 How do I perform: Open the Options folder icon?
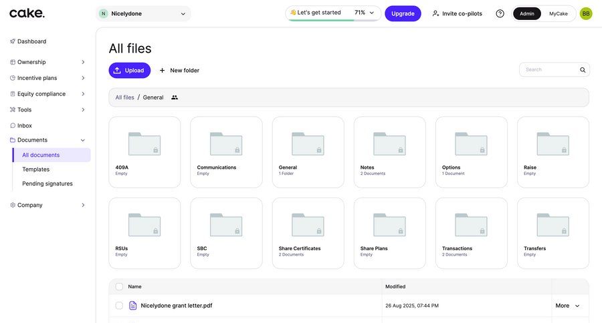471,143
